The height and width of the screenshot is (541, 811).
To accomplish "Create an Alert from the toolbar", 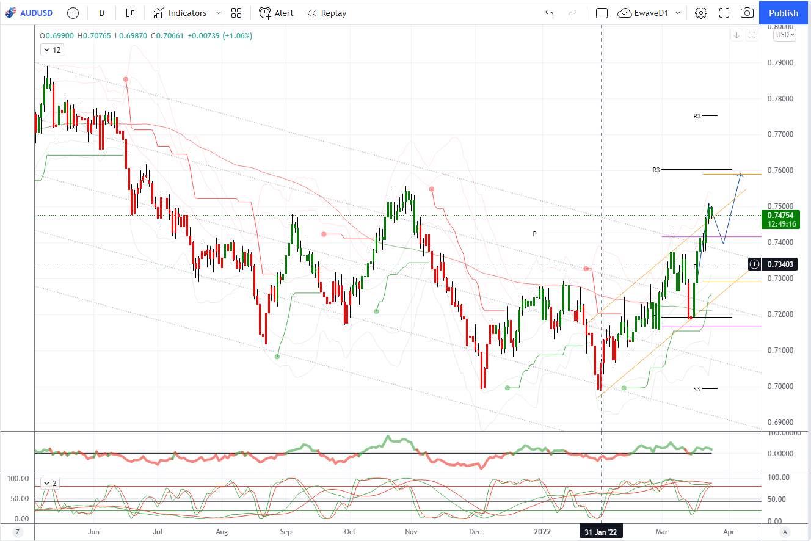I will (x=276, y=13).
